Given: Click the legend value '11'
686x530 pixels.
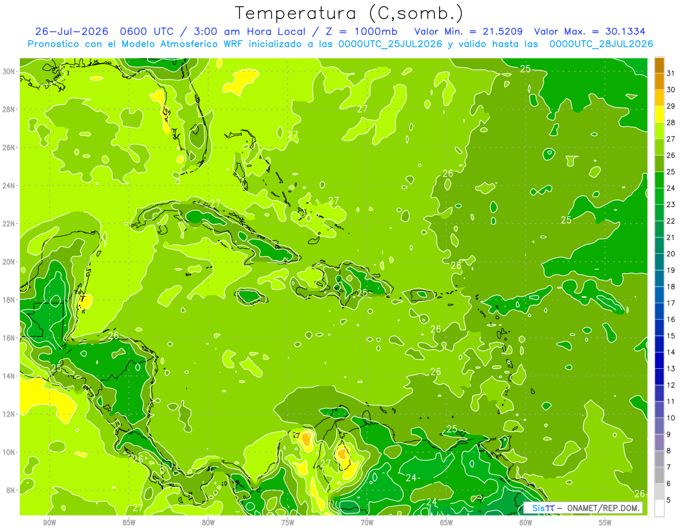Looking at the screenshot, I should (671, 401).
